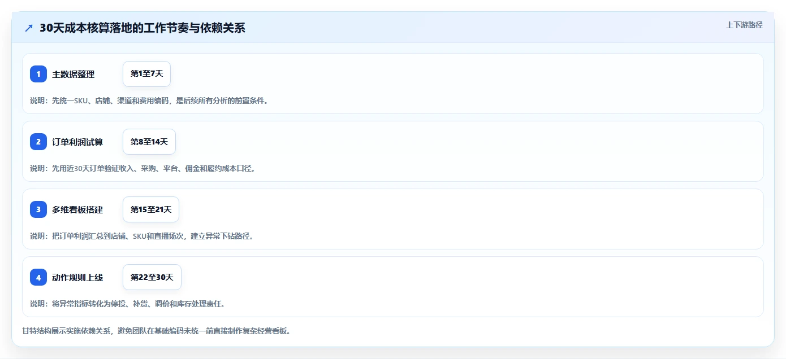Click the 第15至21天 duration chip
786x359 pixels.
(x=151, y=209)
